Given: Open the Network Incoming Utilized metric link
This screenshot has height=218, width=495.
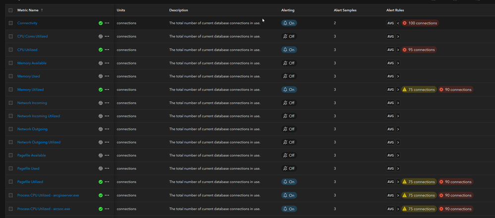Looking at the screenshot, I should point(39,116).
